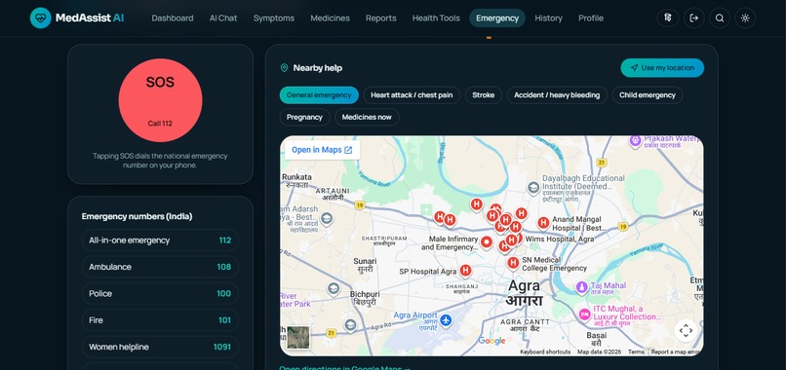This screenshot has width=786, height=370.
Task: Click the Taj Mahal purple pin
Action: pos(581,287)
